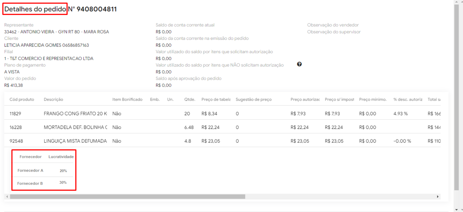
Task: Click the Descrição column header
Action: pos(53,100)
